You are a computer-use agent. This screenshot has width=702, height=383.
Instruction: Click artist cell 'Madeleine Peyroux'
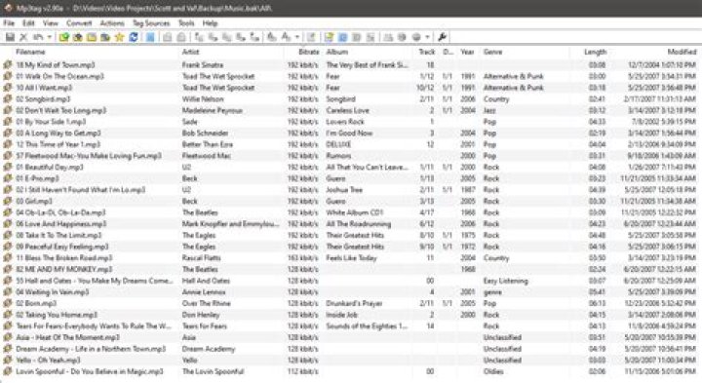point(213,110)
